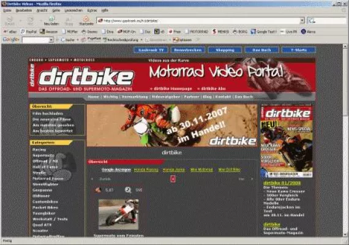Click the Stop loading toolbar icon
Image resolution: width=349 pixels, height=245 pixels.
[69, 20]
